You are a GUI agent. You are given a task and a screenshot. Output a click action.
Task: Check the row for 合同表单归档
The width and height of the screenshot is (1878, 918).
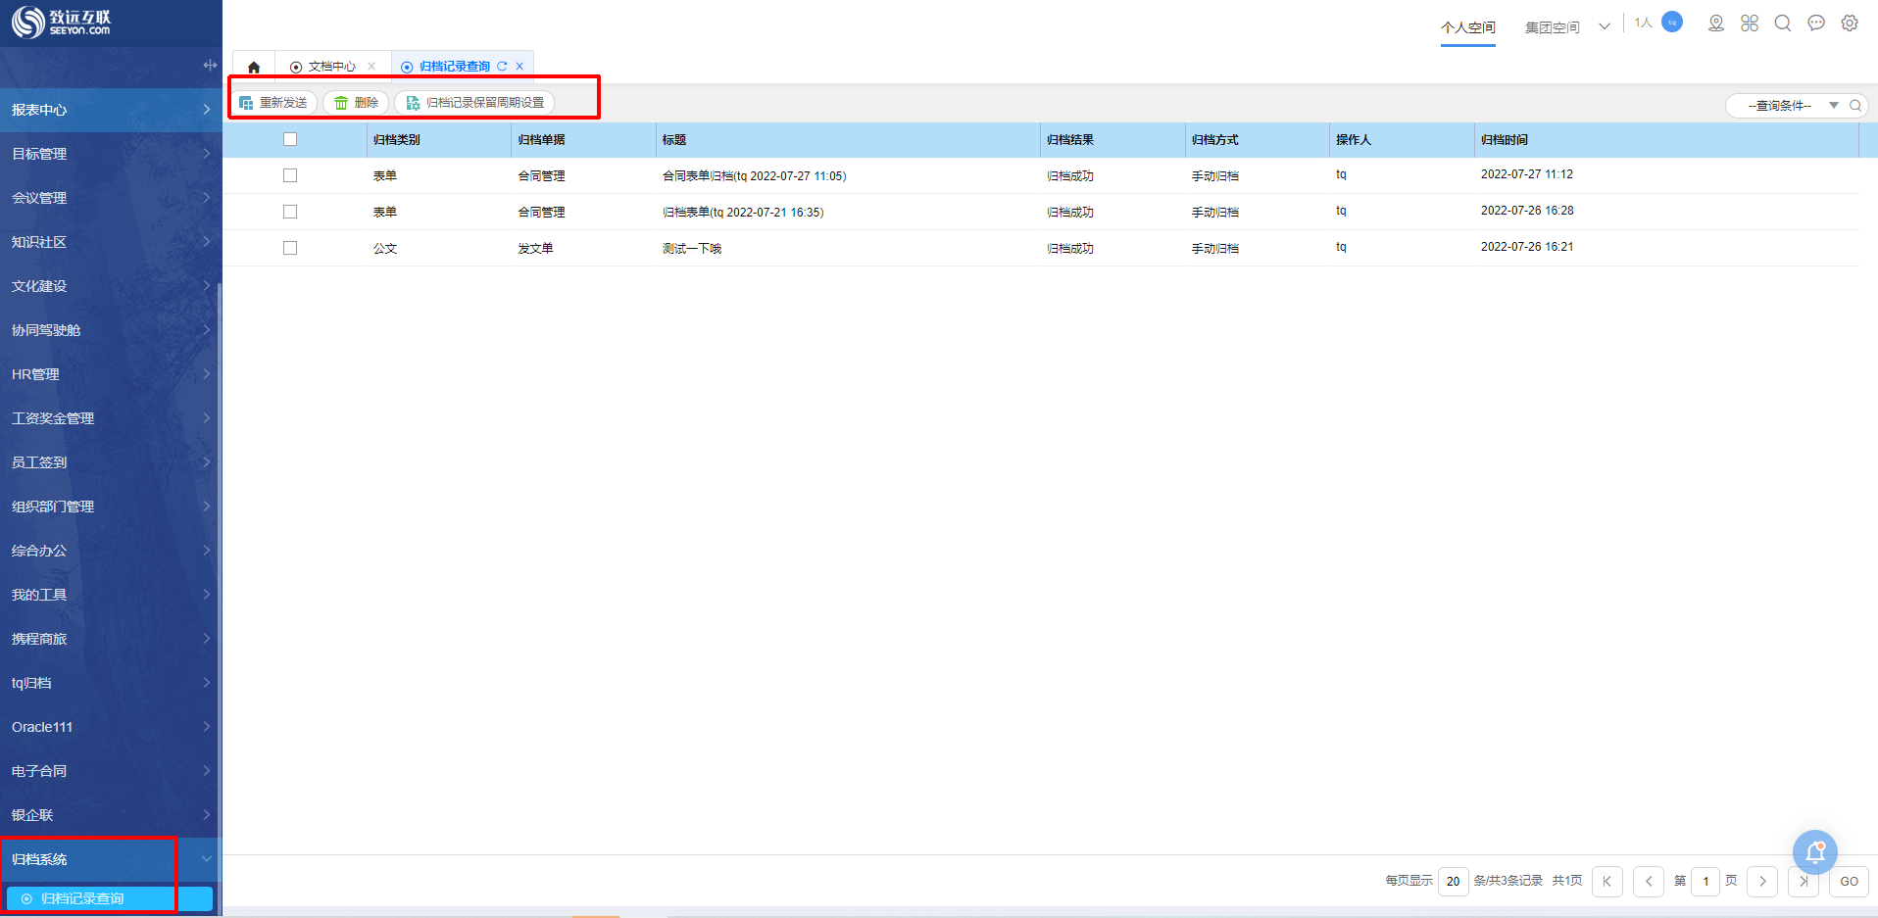(290, 175)
